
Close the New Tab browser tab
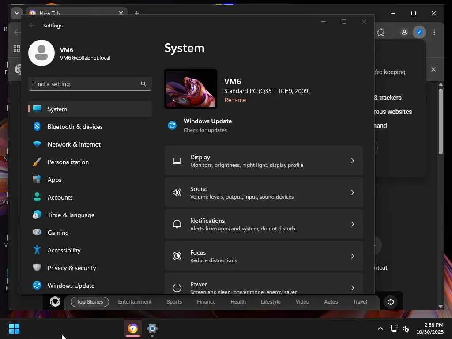tap(121, 13)
